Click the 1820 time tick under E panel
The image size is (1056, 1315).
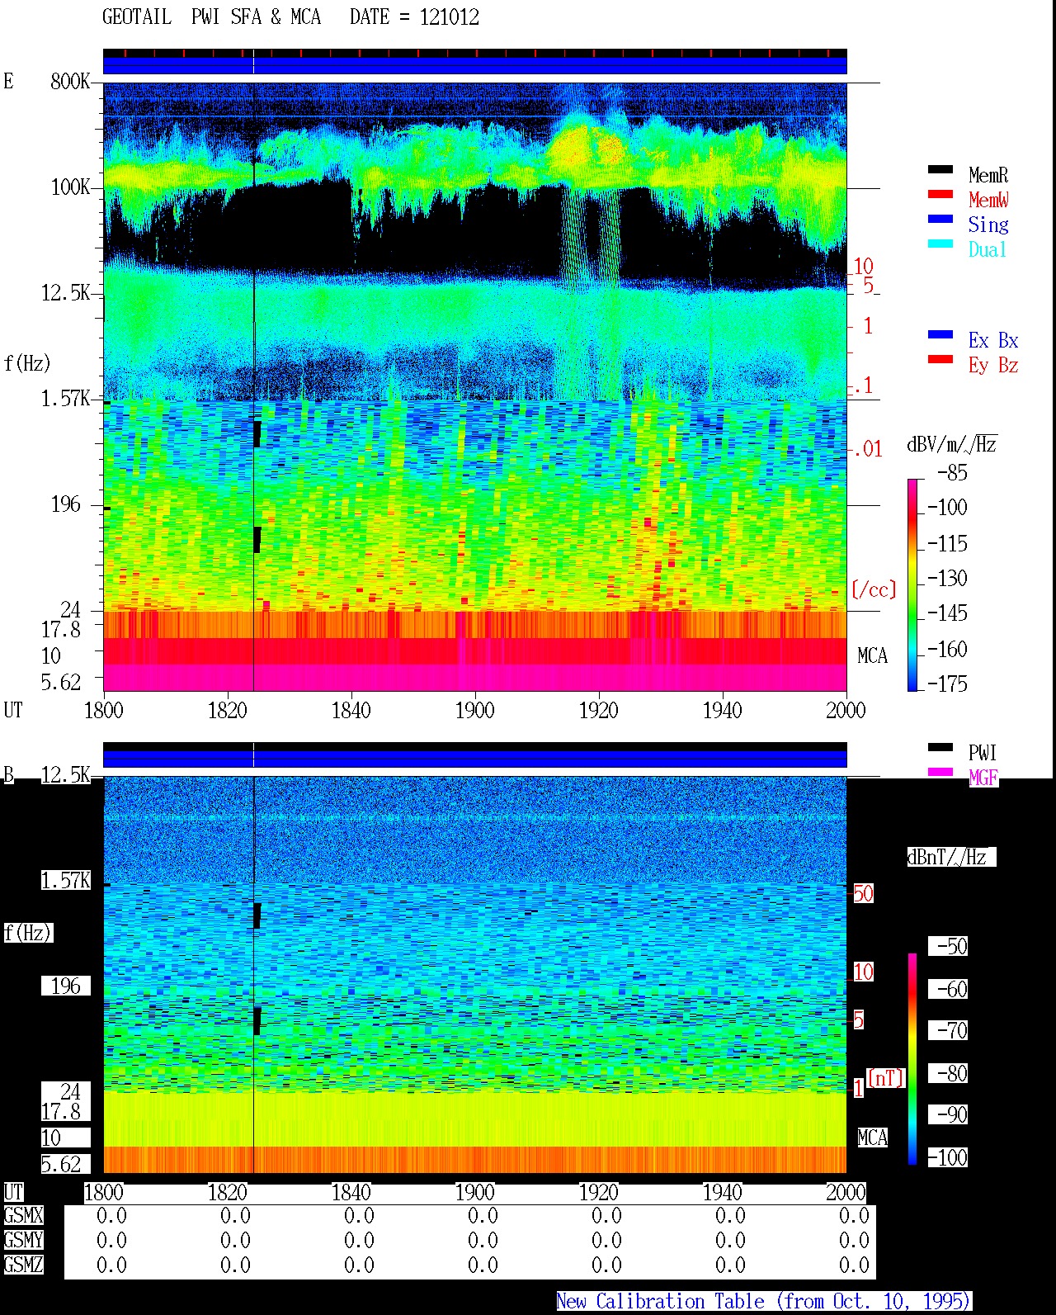coord(227,710)
